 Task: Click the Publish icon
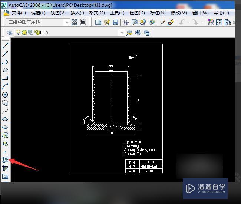coord(143,23)
